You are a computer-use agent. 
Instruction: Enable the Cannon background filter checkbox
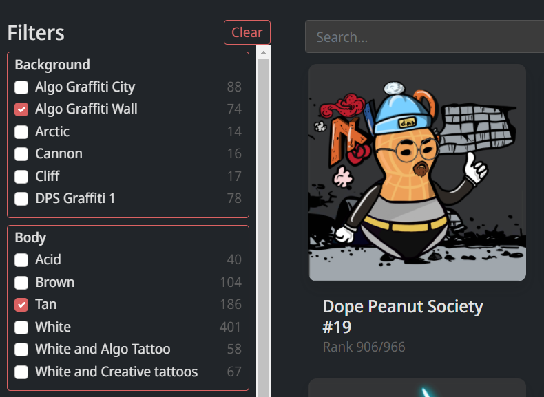(x=21, y=154)
